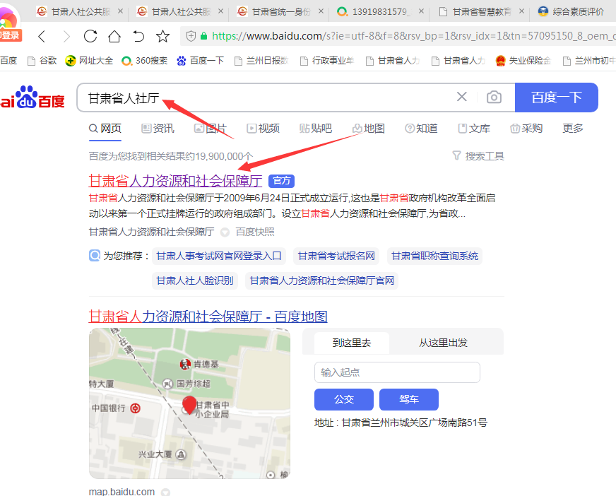Open the 360搜索 bookmark
This screenshot has height=496, width=616.
pos(145,61)
